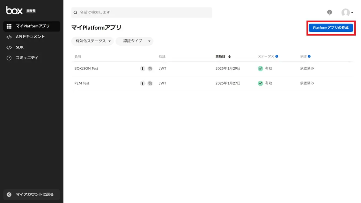The image size is (361, 203).
Task: Copy the PEM Test app ID icon
Action: (150, 83)
